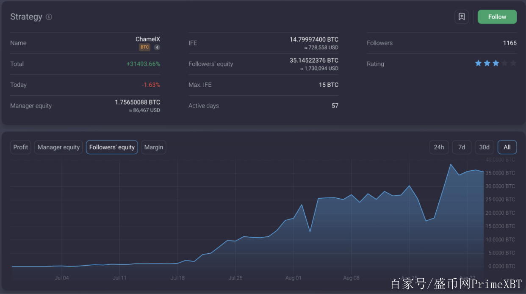Set chart range to All
Viewport: 526px width, 294px height.
(x=507, y=147)
